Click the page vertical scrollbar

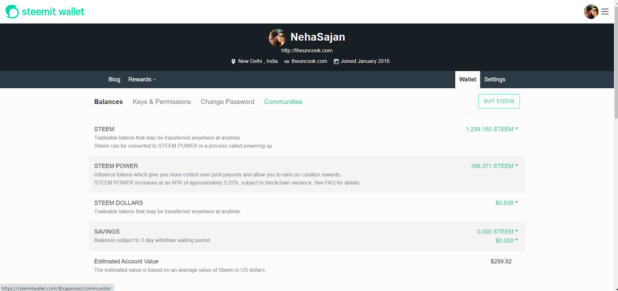pyautogui.click(x=615, y=62)
